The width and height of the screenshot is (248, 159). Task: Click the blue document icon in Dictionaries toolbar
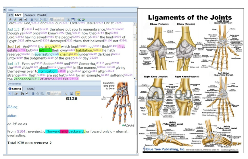[x=33, y=94]
